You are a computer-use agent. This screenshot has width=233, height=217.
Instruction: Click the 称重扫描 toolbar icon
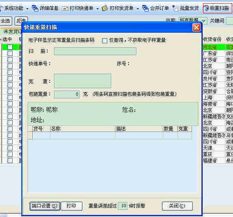click(x=207, y=8)
